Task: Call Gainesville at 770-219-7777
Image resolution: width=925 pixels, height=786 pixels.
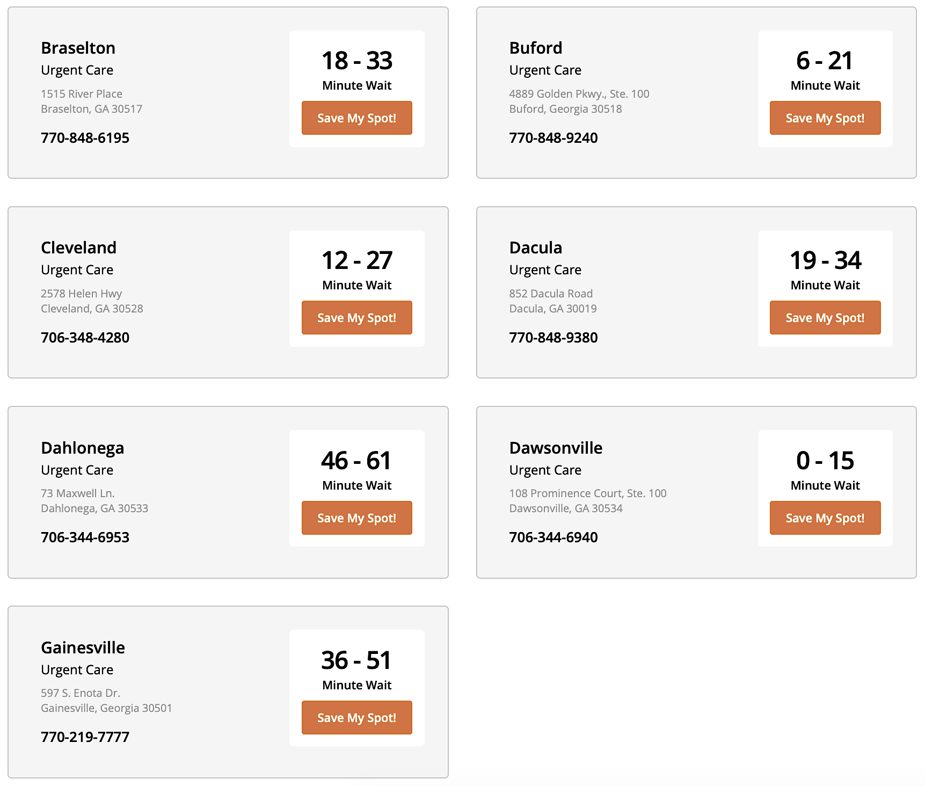Action: click(85, 737)
